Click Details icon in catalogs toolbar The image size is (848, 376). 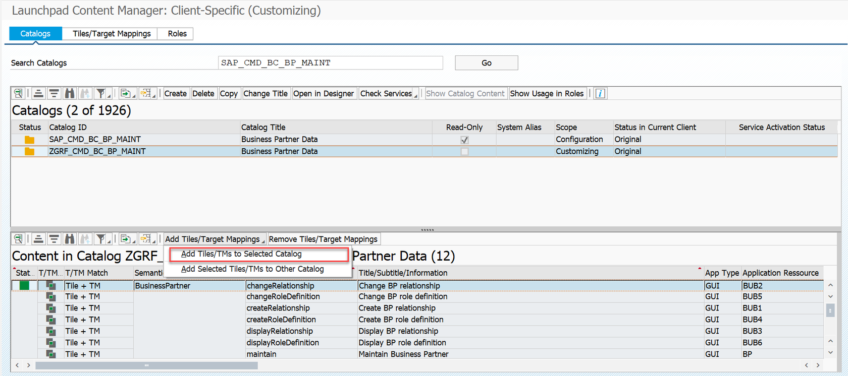[18, 93]
